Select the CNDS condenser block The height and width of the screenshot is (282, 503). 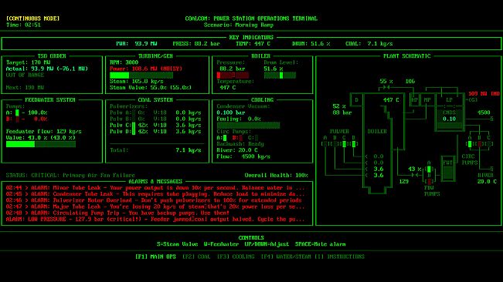pos(450,119)
